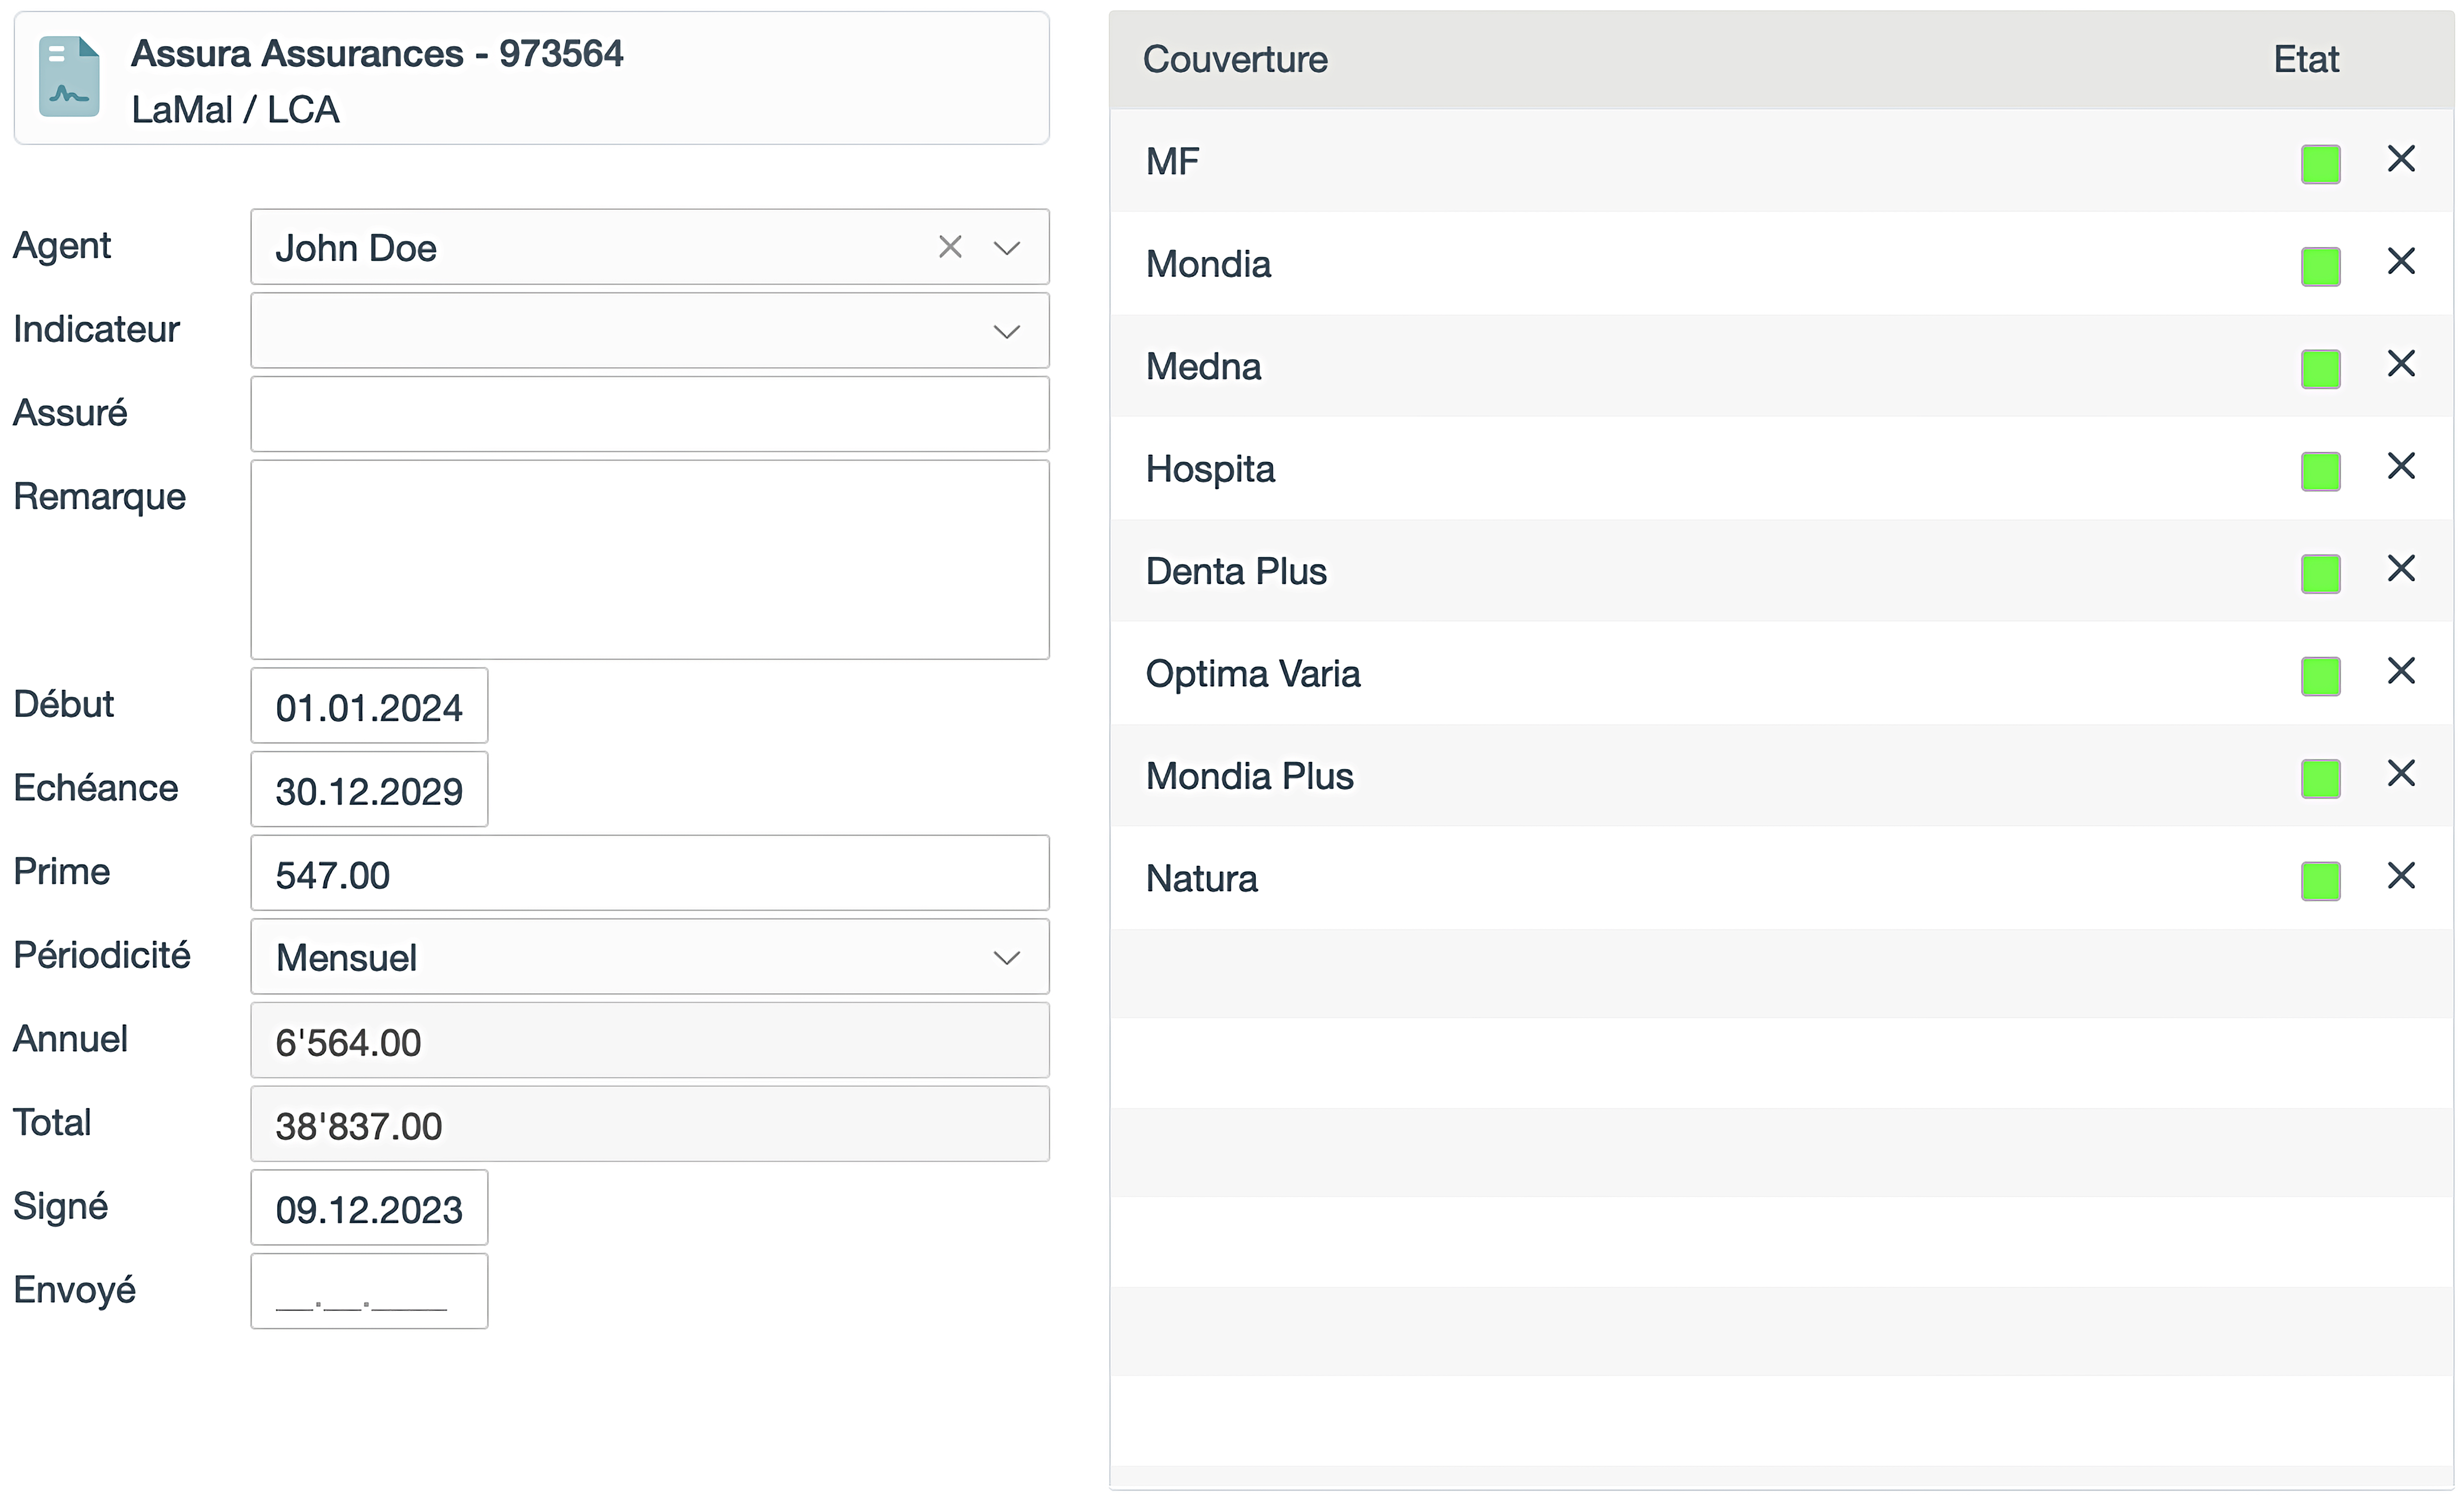The image size is (2464, 1506).
Task: Click the green state swatch for Denta Plus
Action: [2321, 574]
